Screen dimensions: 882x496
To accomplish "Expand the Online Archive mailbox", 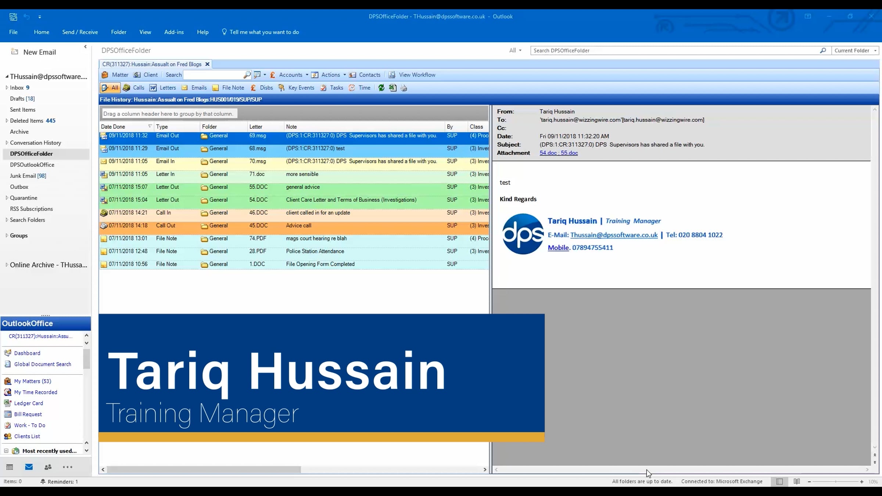I will click(x=7, y=265).
